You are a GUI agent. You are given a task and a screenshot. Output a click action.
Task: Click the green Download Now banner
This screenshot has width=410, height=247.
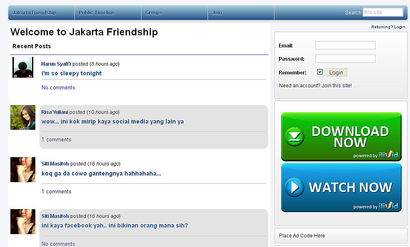pyautogui.click(x=341, y=136)
